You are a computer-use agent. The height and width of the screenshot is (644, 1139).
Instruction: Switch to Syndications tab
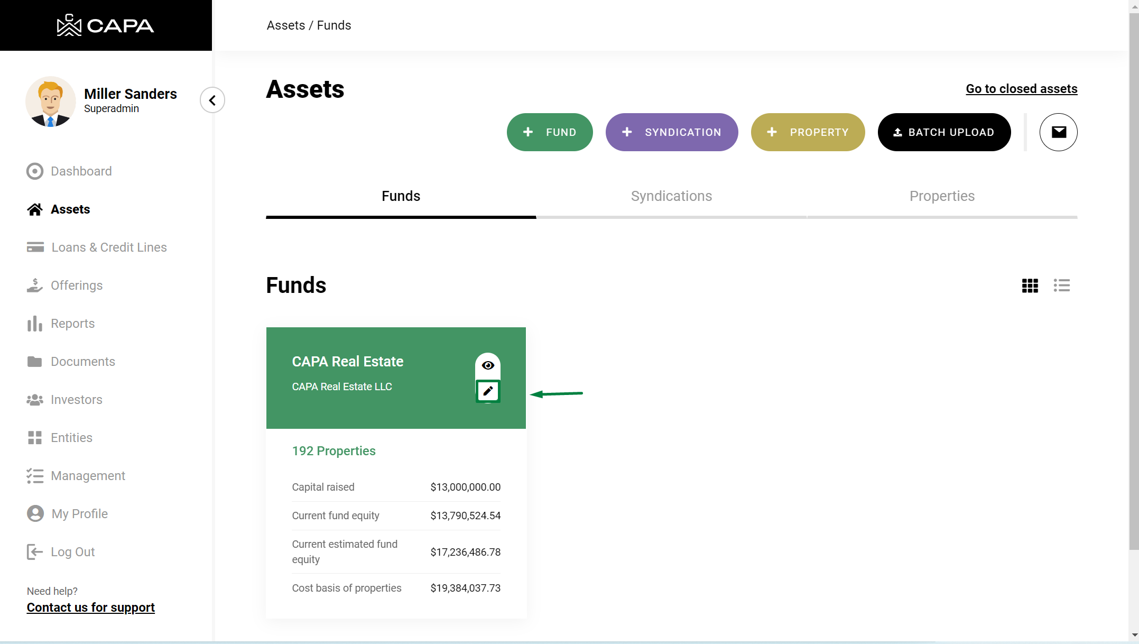tap(671, 196)
